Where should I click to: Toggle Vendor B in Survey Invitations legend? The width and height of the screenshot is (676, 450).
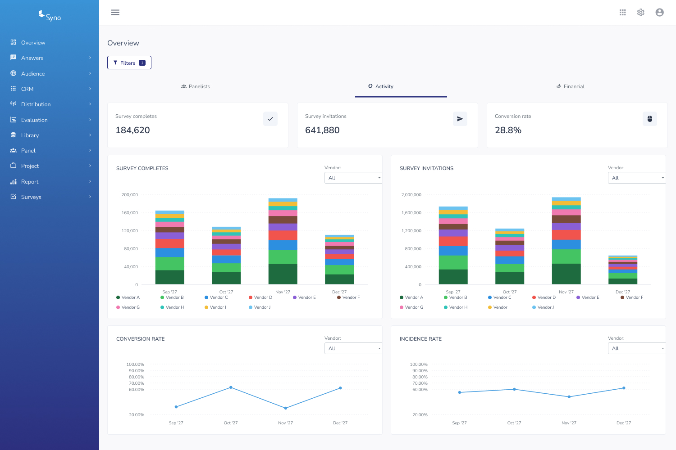point(456,297)
